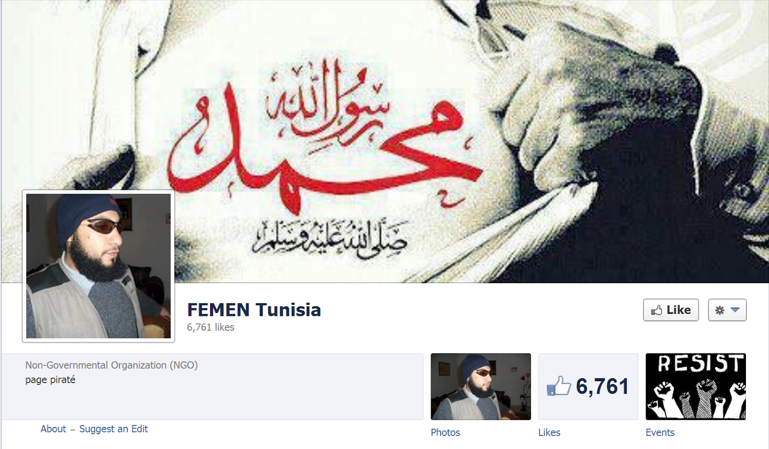Click the page piraté description text
This screenshot has width=769, height=449.
click(50, 380)
